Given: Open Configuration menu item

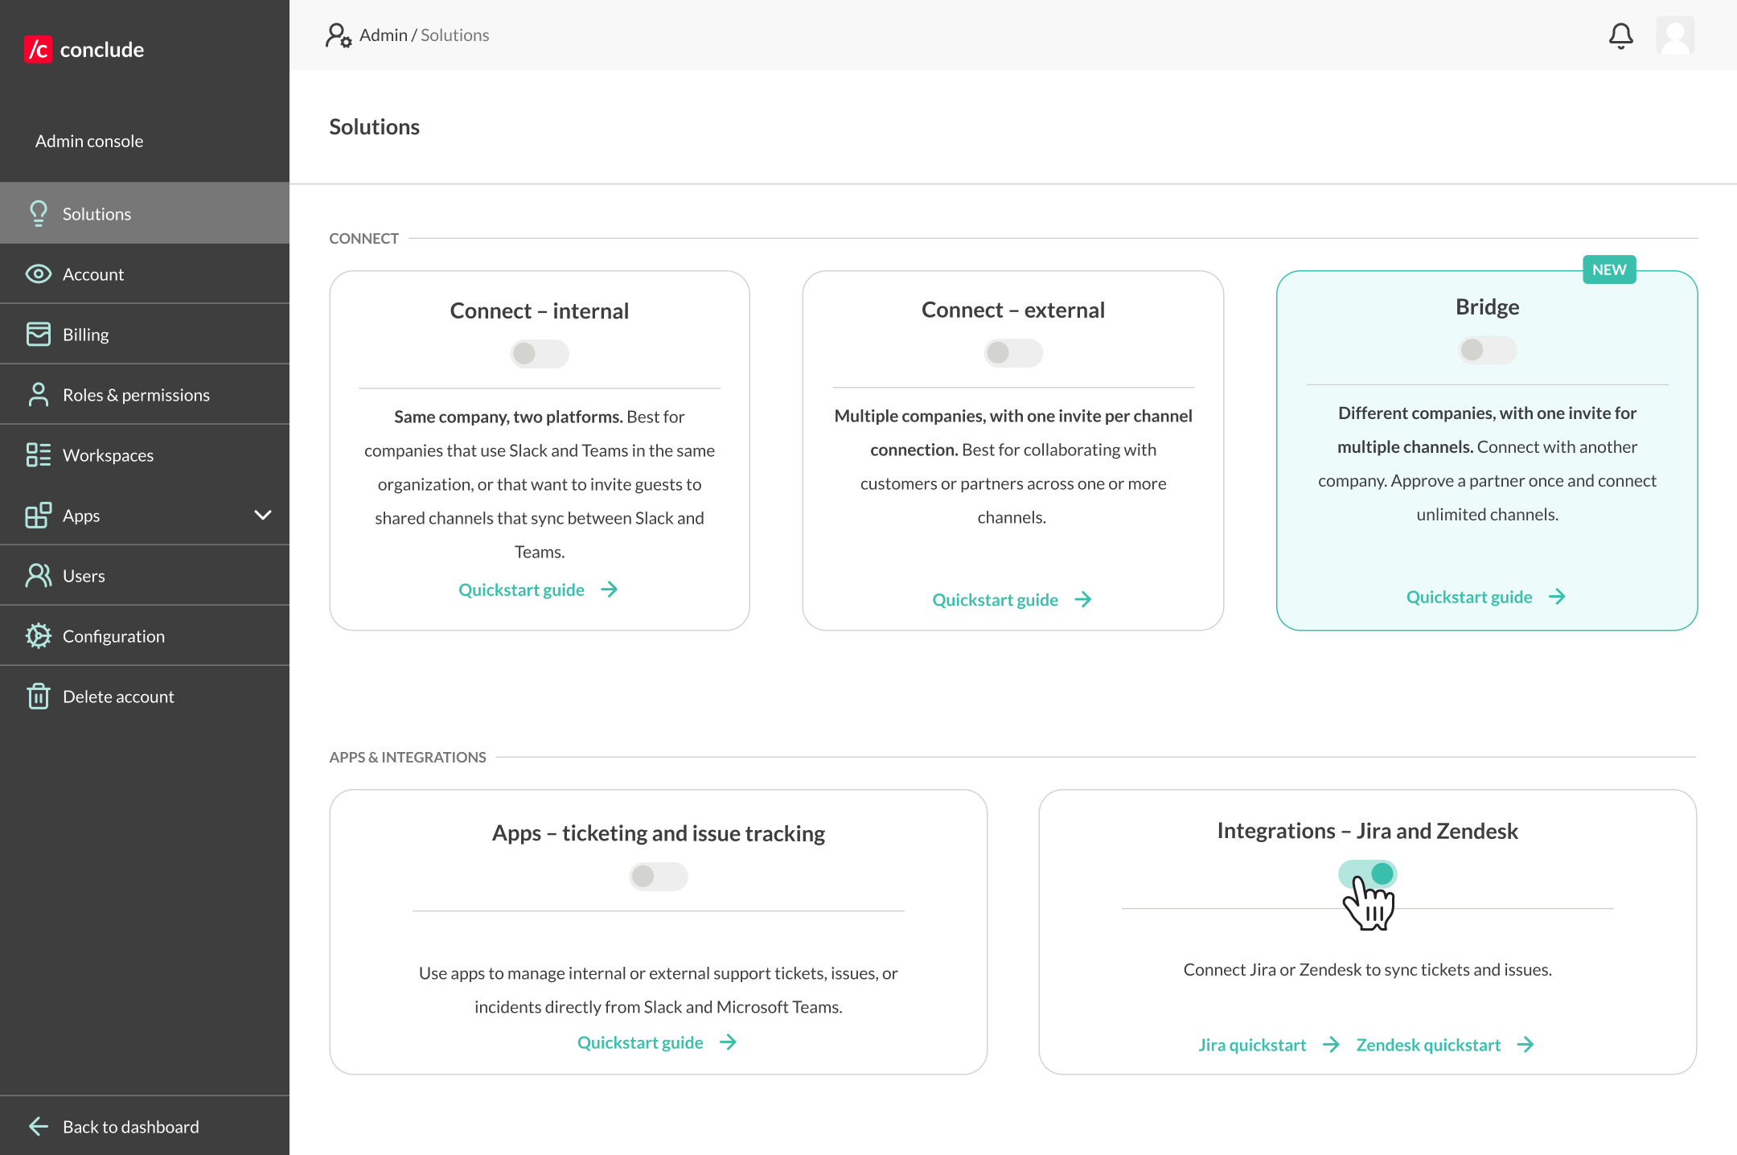Looking at the screenshot, I should (x=145, y=635).
